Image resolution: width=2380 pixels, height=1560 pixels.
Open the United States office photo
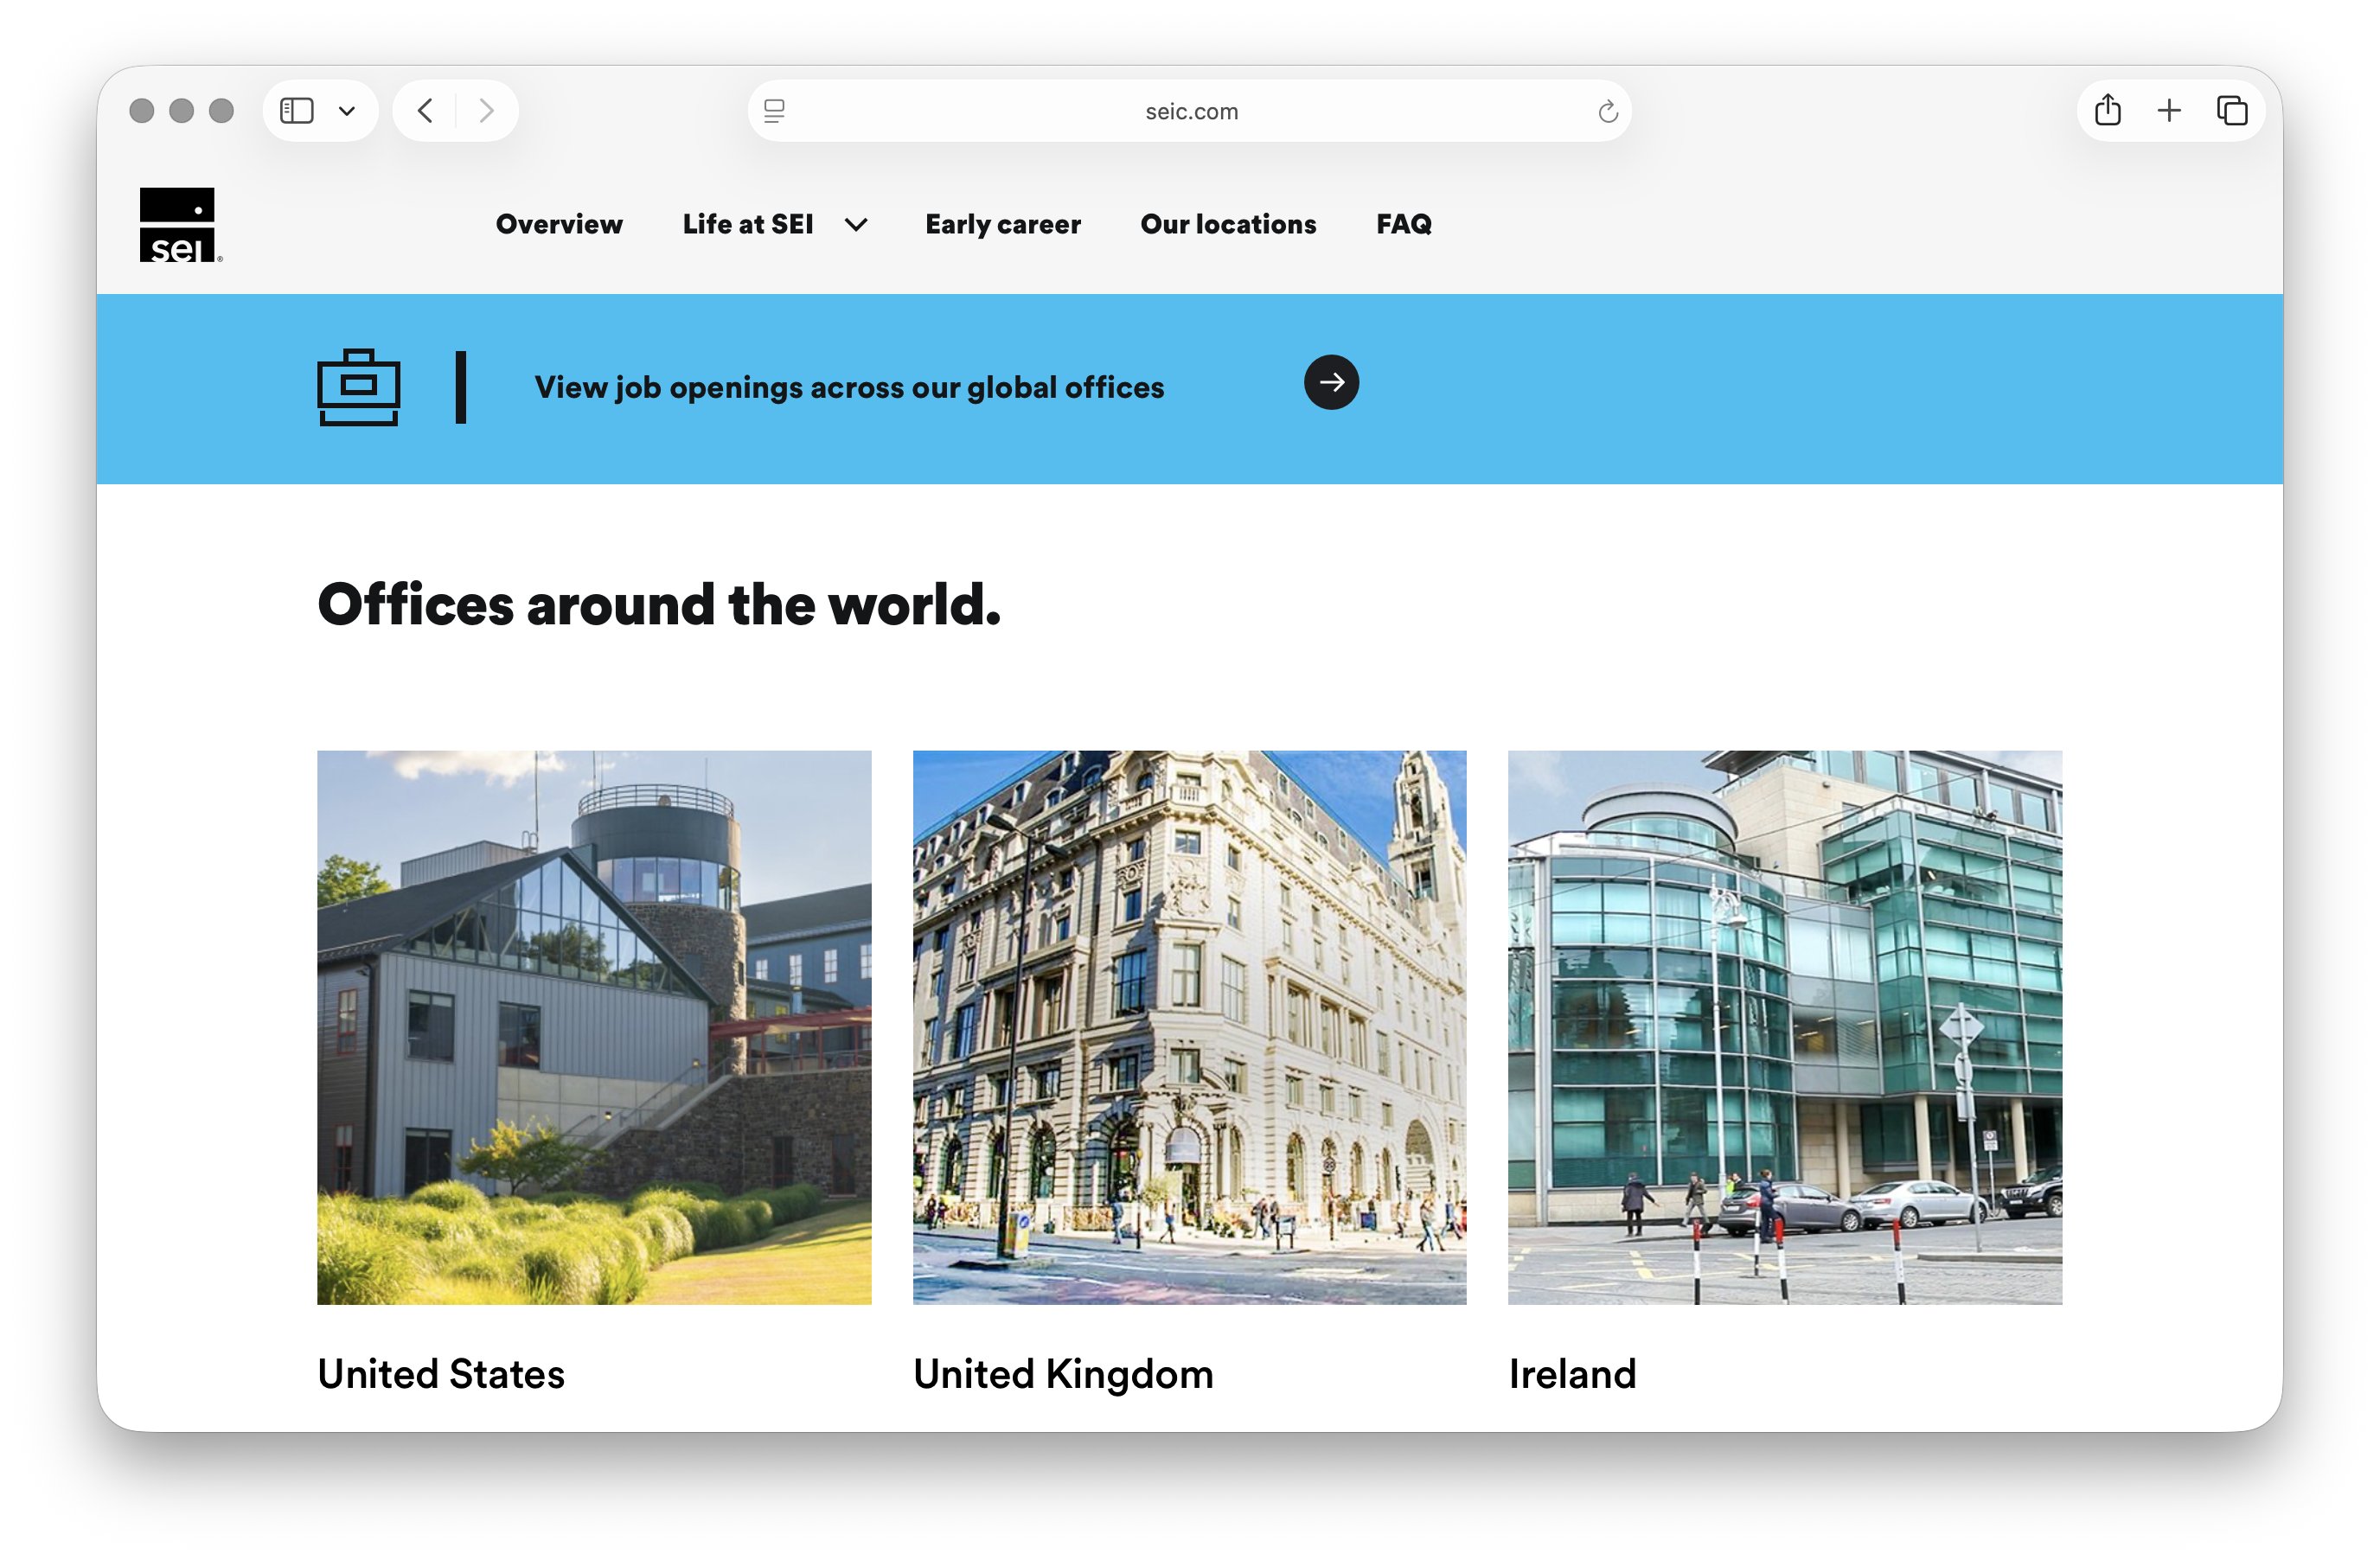(x=594, y=1027)
